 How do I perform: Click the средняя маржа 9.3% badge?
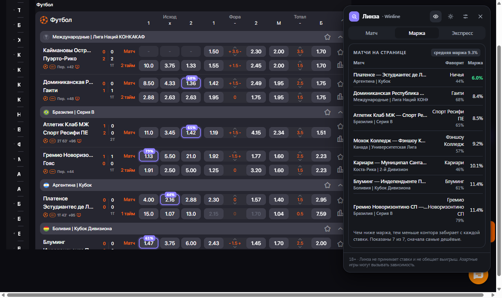[455, 53]
